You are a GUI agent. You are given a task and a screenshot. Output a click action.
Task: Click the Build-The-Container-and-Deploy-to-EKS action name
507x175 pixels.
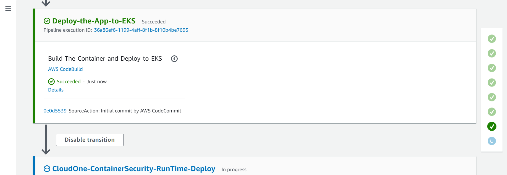[x=105, y=58]
